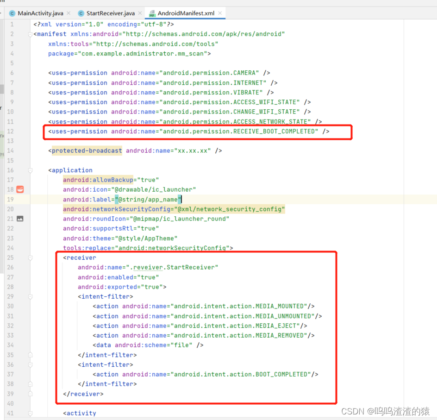This screenshot has height=420, width=437.
Task: Collapse the receiver tag fold on line 25
Action: click(30, 258)
